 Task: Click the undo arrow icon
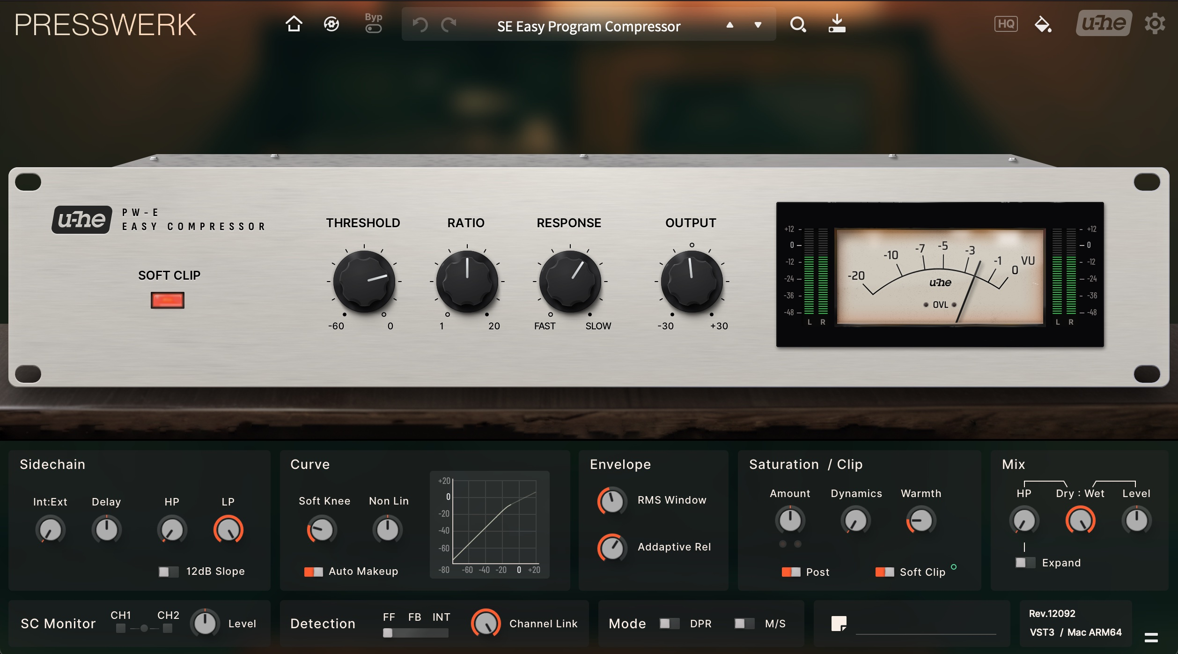click(x=420, y=25)
